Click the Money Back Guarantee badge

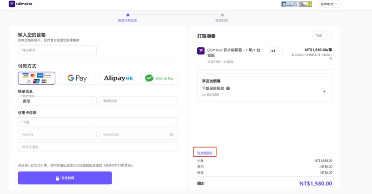290,4
